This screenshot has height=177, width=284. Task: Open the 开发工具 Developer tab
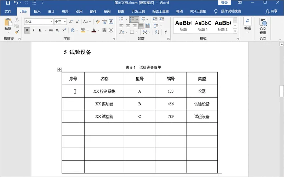138,11
